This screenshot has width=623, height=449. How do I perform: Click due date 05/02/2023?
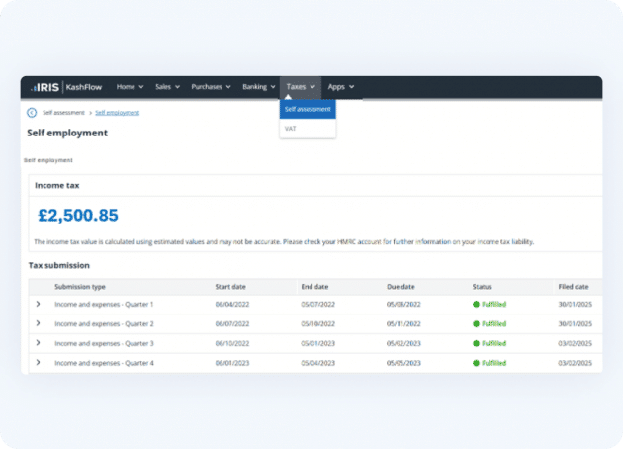[403, 343]
